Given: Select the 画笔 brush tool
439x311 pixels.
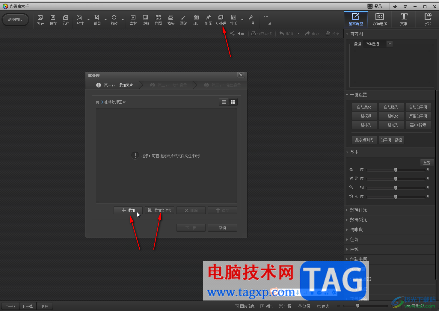Looking at the screenshot, I should 183,20.
